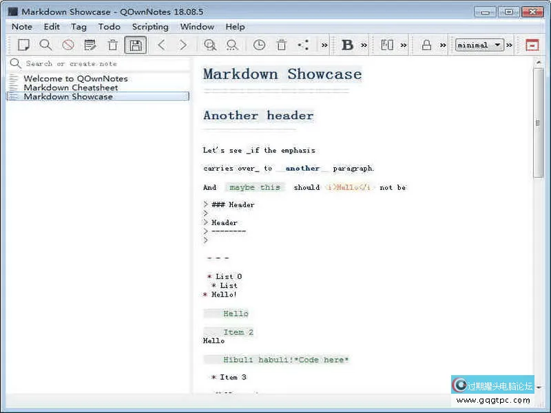This screenshot has height=413, width=551.
Task: Click the red circle-slash icon in toolbar
Action: 67,45
